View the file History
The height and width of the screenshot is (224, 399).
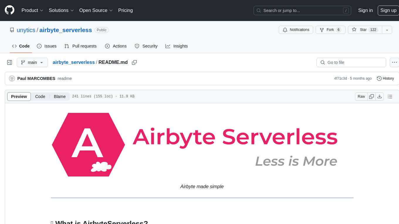[x=385, y=79]
